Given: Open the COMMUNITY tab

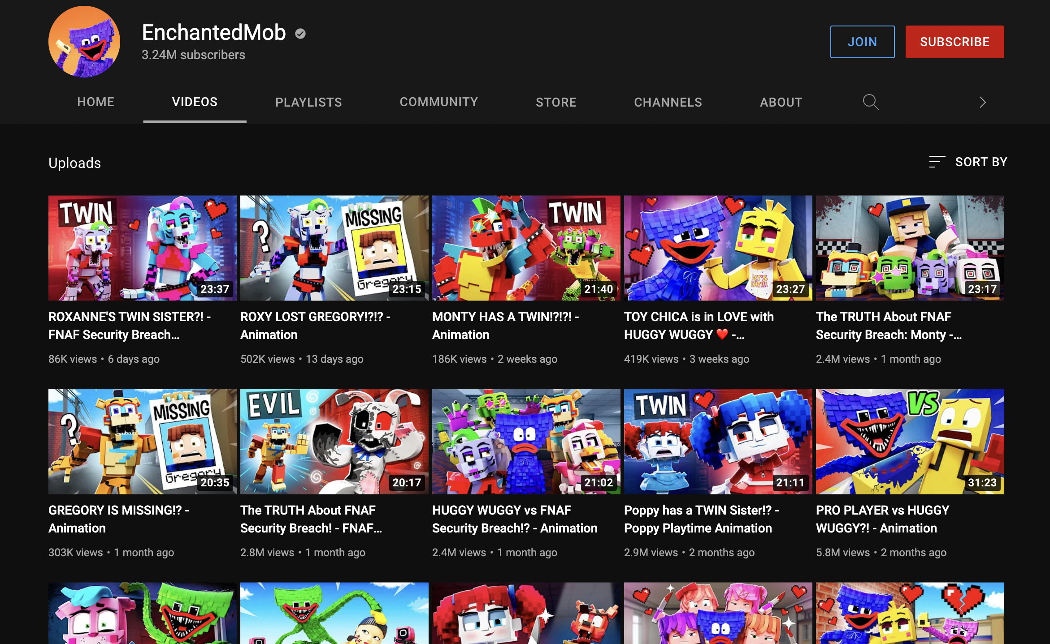Looking at the screenshot, I should 438,102.
